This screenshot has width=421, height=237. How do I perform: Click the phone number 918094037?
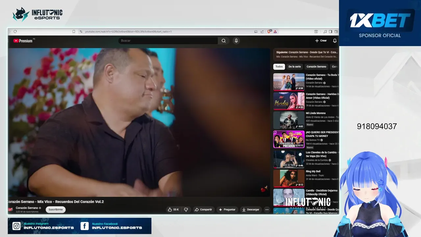pyautogui.click(x=377, y=126)
